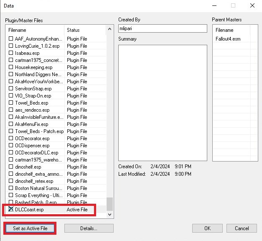Toggle the dinoshelf.esp checkbox
Image resolution: width=262 pixels, height=241 pixels.
coord(11,167)
